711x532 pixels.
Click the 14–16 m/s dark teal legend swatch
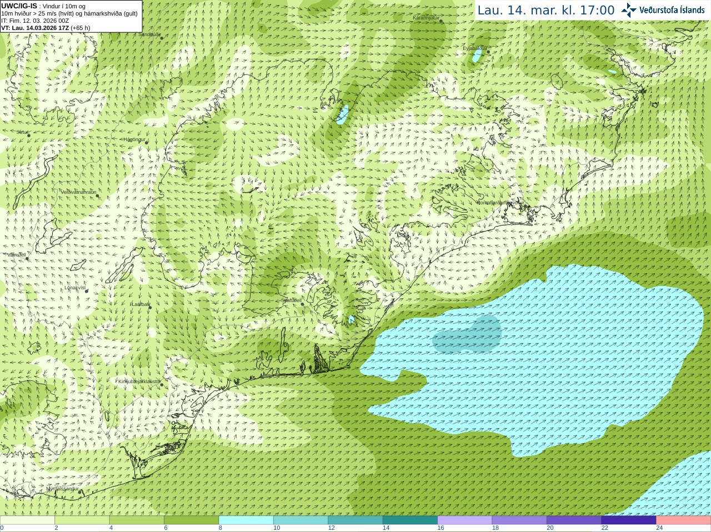click(410, 520)
